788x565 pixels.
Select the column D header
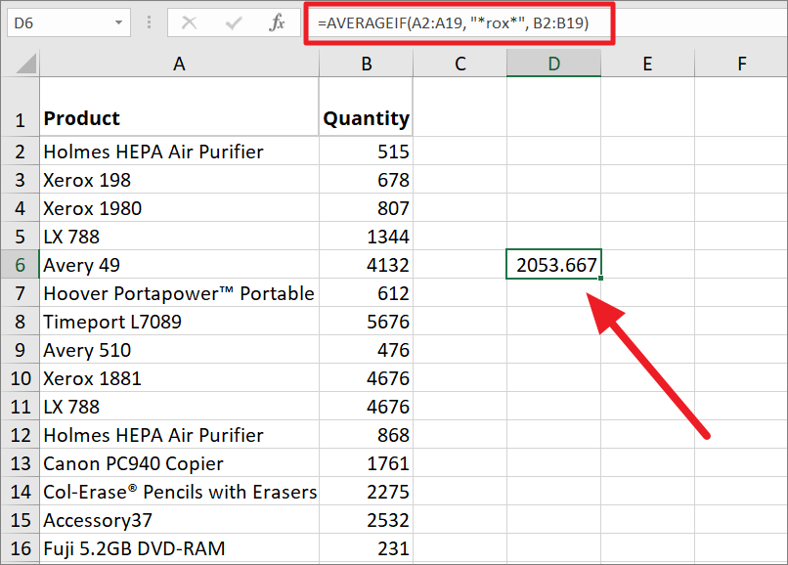coord(553,62)
